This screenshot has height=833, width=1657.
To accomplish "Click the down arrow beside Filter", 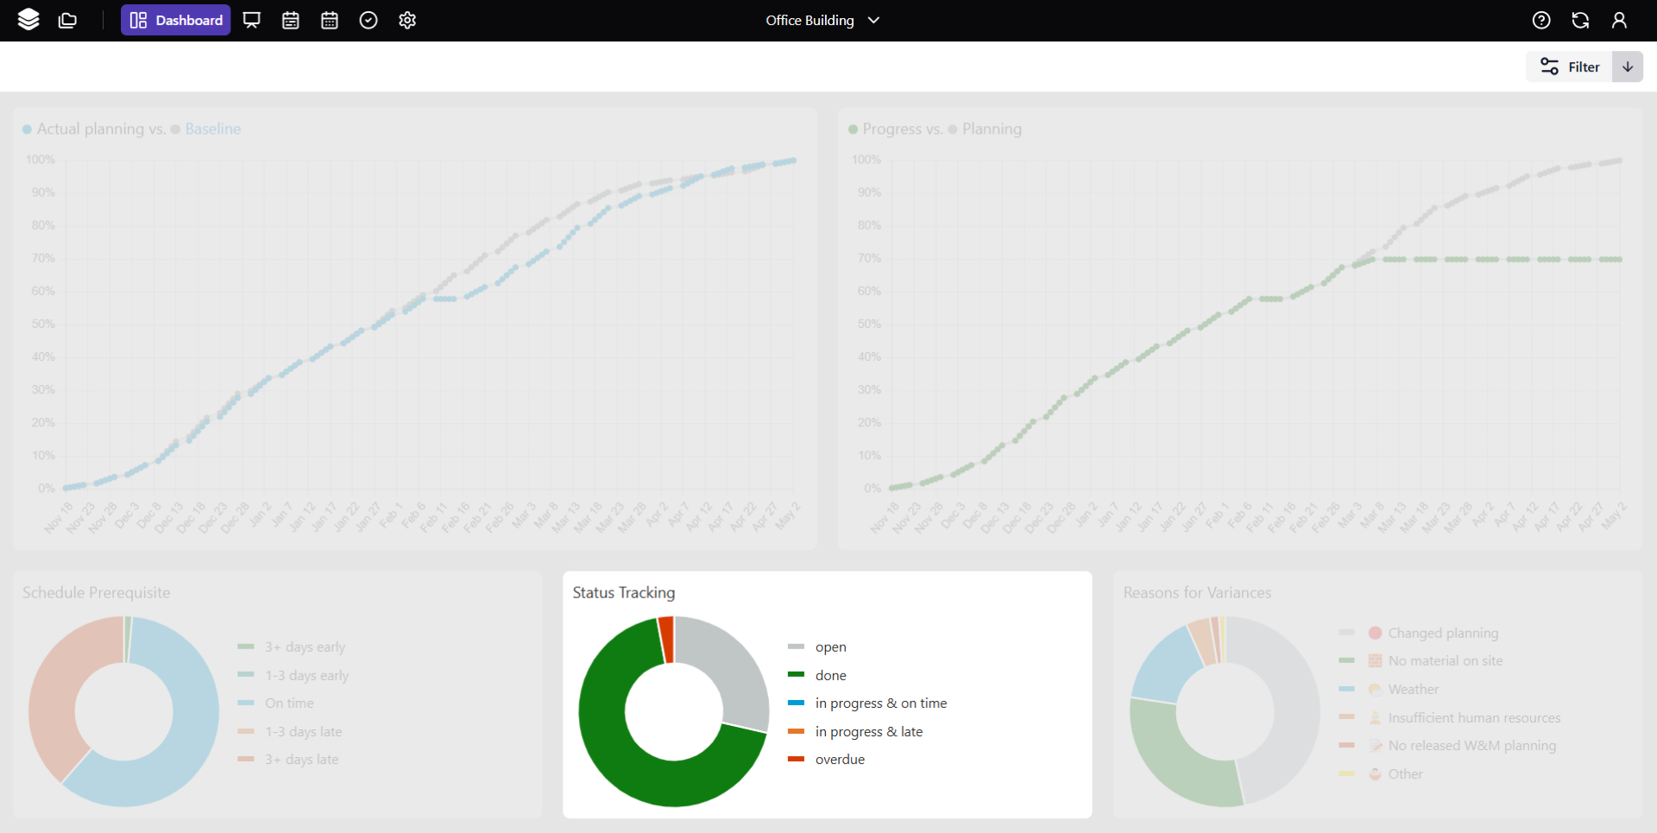I will [1628, 66].
